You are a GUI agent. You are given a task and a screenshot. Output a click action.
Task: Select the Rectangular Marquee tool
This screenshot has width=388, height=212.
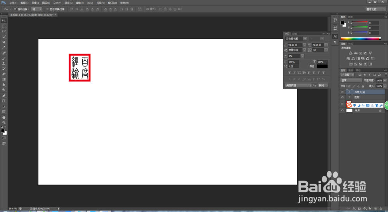[x=4, y=26]
